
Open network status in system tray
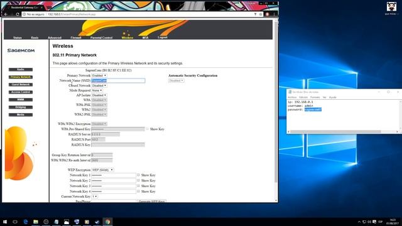pyautogui.click(x=364, y=222)
